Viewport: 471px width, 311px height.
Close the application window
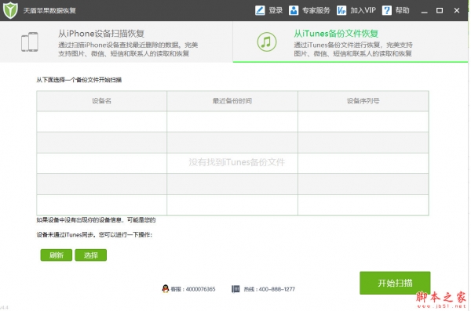pos(457,10)
